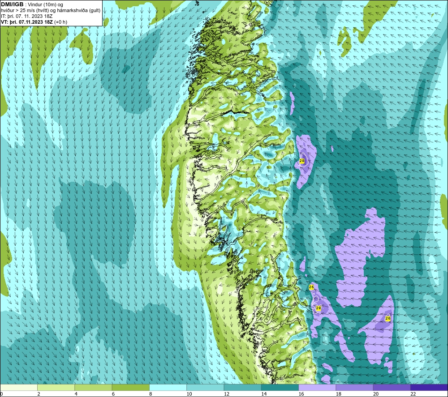
Task: Click the 18-20 m/s purple legend swatch
Action: coord(354,387)
